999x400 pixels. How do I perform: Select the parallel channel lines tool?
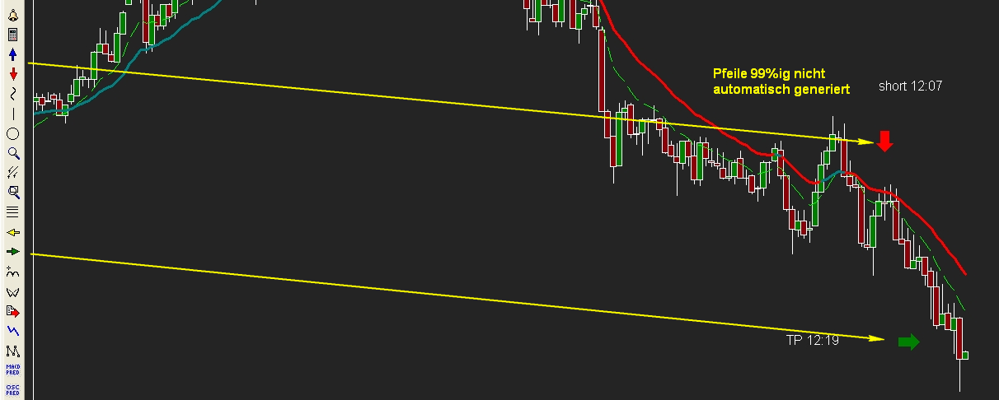12,172
